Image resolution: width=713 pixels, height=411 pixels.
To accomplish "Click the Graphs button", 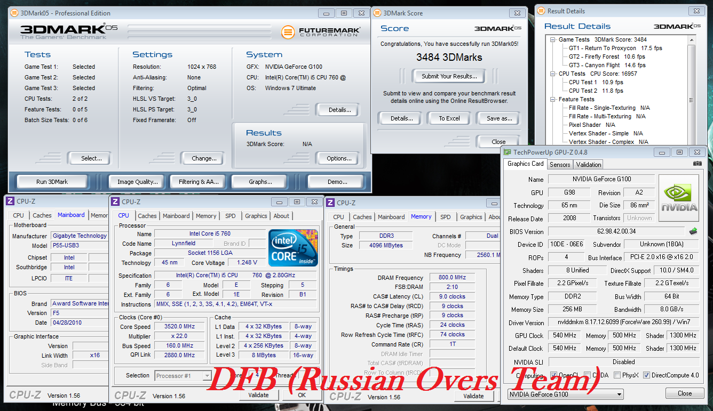I will [x=260, y=182].
